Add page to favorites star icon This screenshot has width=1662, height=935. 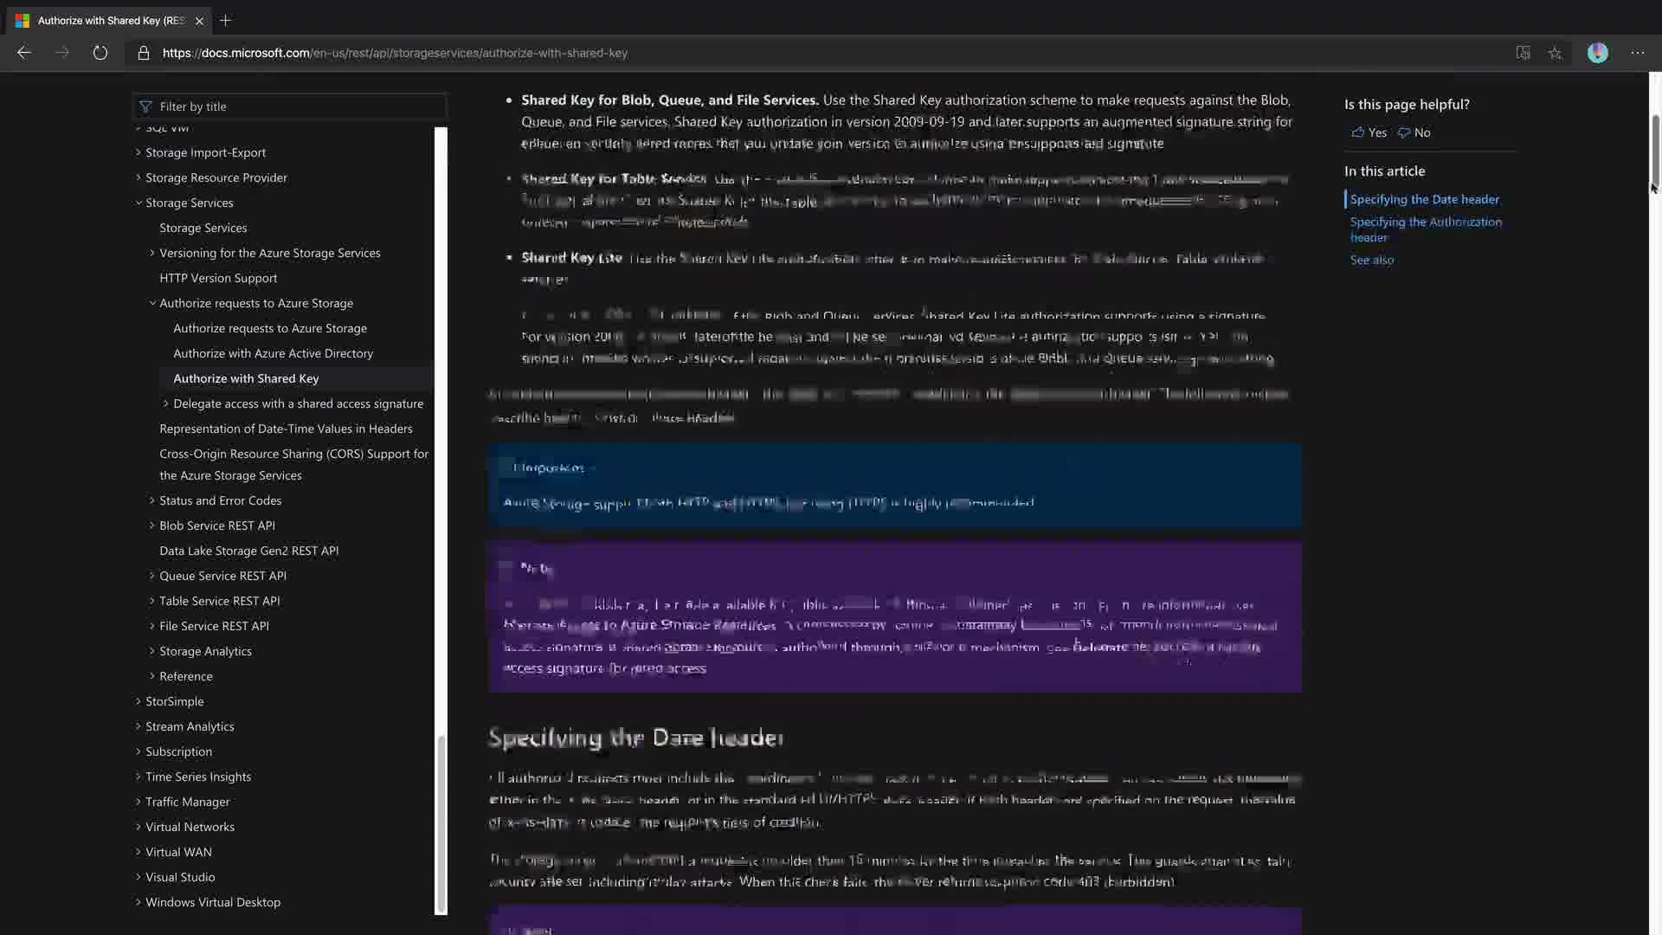tap(1556, 53)
